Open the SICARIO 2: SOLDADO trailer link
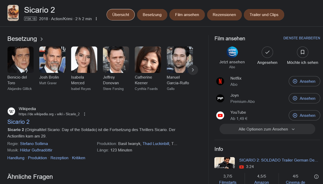This screenshot has height=184, width=323. coord(279,160)
